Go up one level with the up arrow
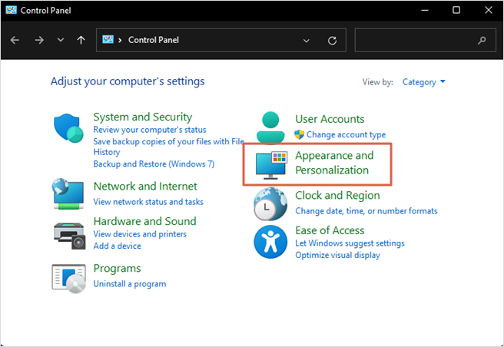The image size is (504, 347). pyautogui.click(x=81, y=40)
